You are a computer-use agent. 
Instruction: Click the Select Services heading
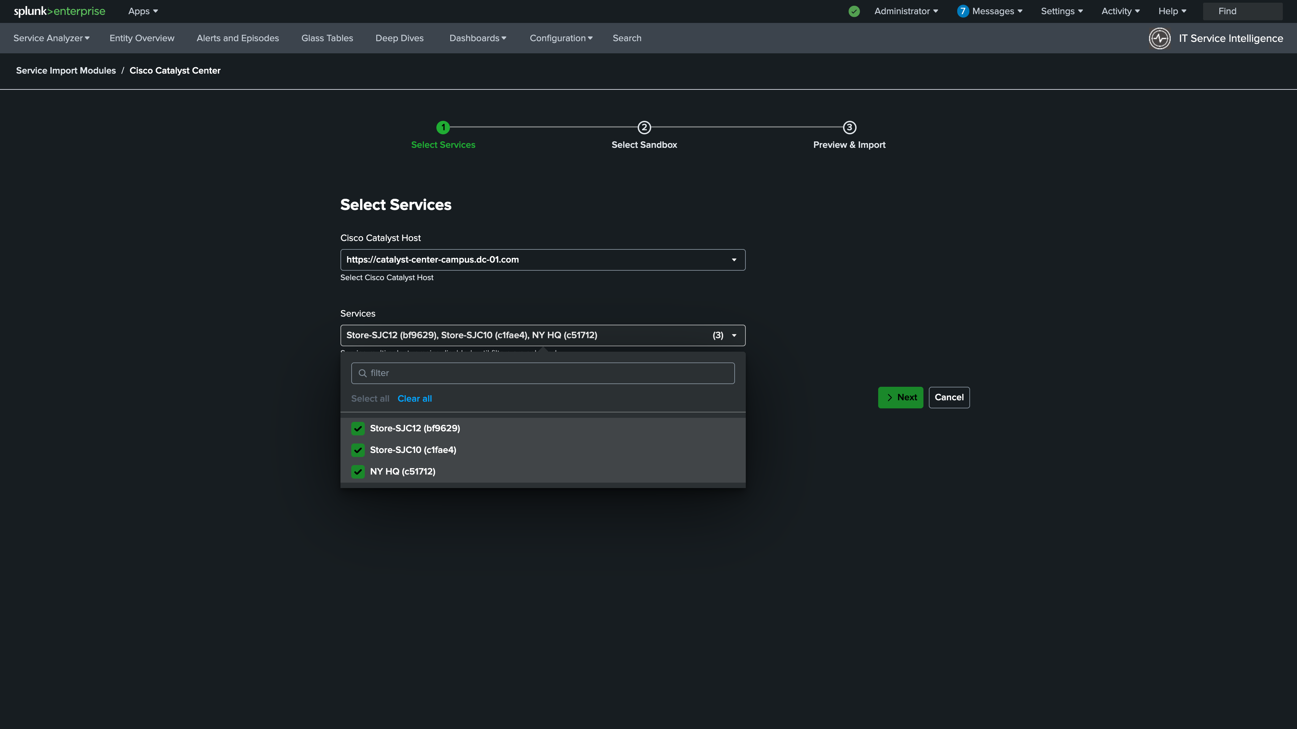(x=396, y=205)
